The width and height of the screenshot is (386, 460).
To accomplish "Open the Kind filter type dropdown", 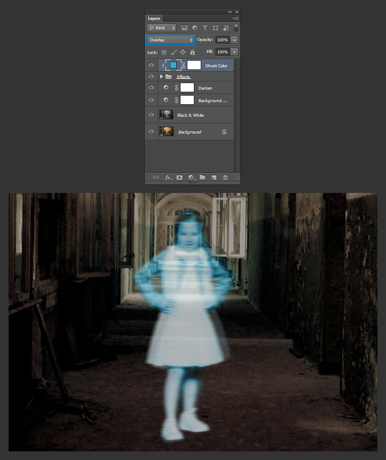I will point(161,28).
